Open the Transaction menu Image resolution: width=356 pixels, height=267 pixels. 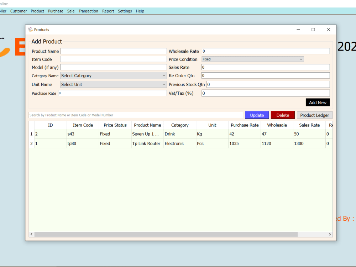pos(88,11)
